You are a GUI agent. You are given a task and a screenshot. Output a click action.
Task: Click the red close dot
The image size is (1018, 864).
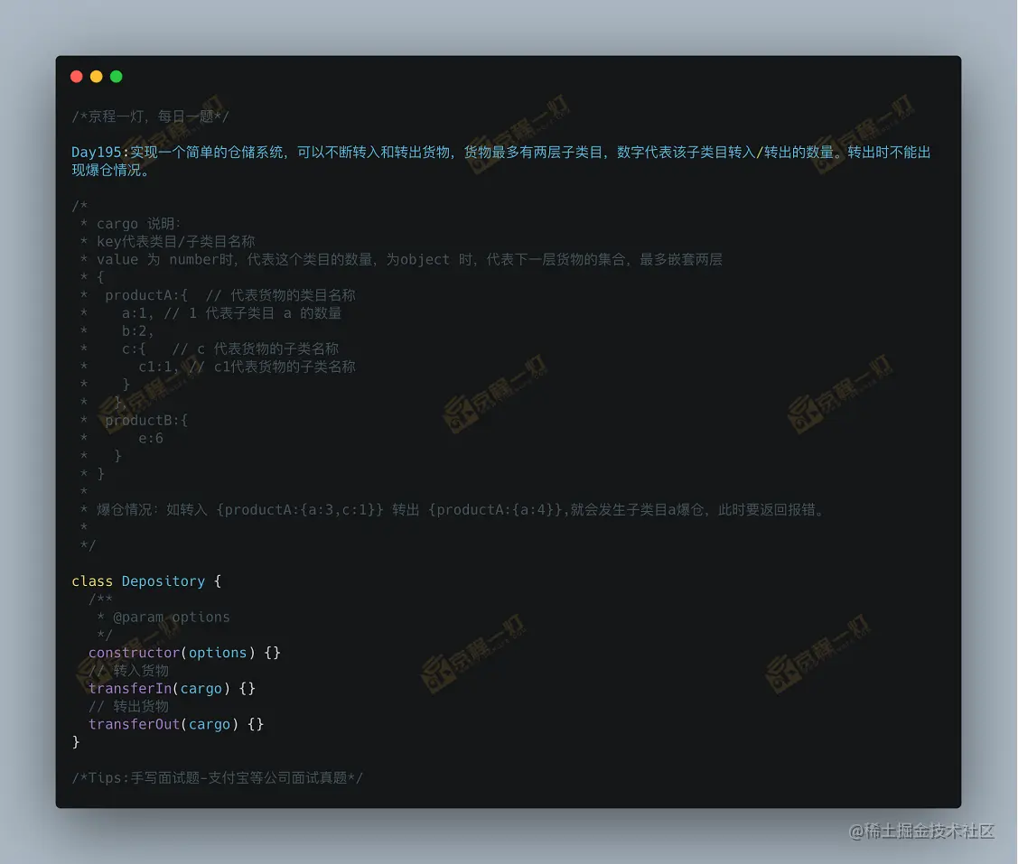[x=77, y=77]
